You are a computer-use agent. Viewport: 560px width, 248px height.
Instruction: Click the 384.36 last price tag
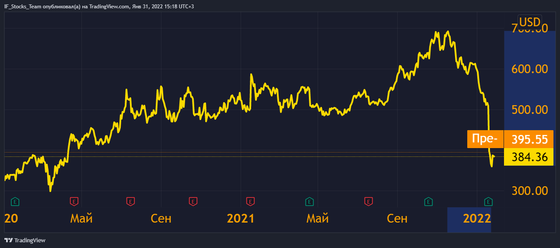coord(529,157)
